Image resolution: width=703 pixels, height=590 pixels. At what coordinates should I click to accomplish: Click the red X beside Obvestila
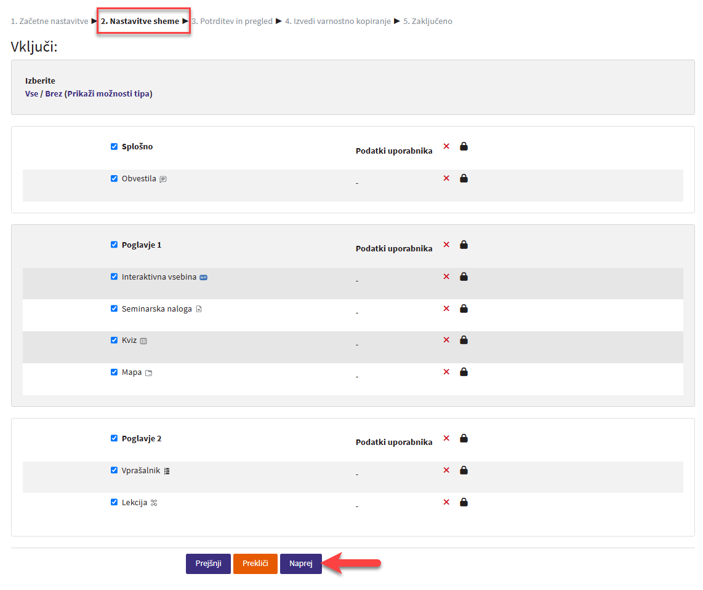[x=446, y=178]
